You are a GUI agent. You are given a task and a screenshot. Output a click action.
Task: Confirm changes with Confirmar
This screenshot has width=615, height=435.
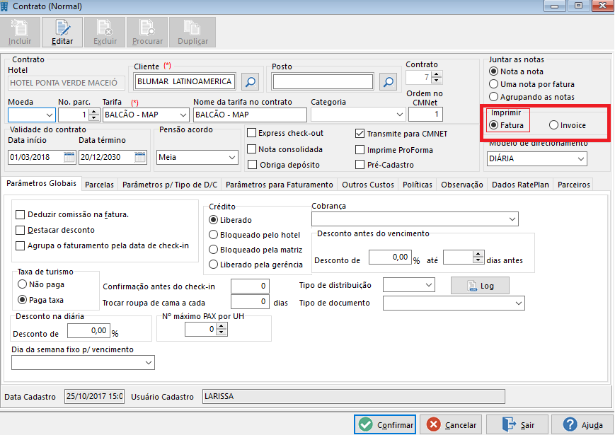click(385, 424)
